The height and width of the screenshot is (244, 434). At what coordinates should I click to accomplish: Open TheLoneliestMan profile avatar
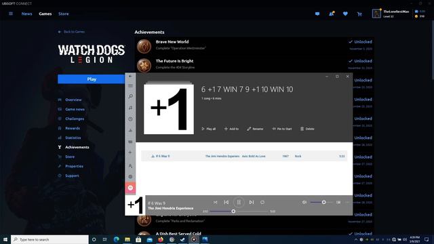coord(376,14)
